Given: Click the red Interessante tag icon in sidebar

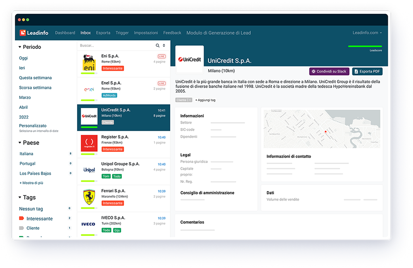Looking at the screenshot, I should [21, 218].
